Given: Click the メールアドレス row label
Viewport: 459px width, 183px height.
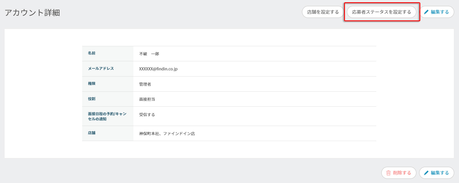Looking at the screenshot, I should tap(101, 69).
